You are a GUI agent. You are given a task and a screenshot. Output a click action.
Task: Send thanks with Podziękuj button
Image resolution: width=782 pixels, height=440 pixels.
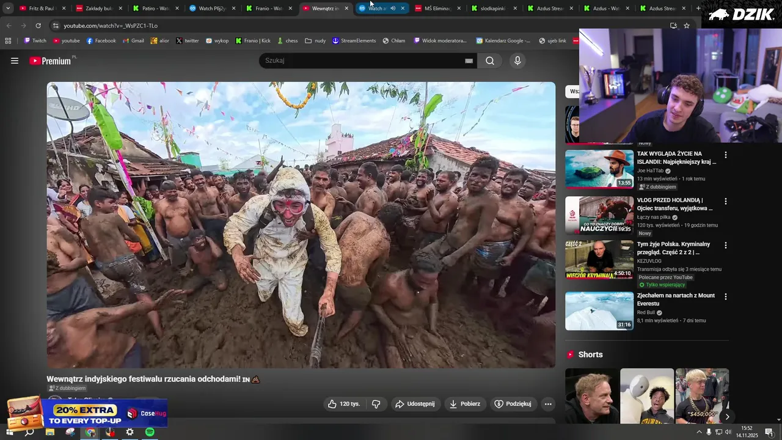pos(513,404)
